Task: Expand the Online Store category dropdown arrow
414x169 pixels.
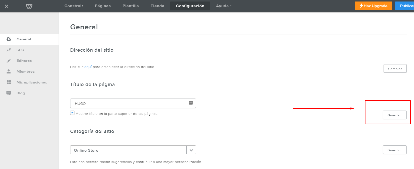Action: pos(191,150)
